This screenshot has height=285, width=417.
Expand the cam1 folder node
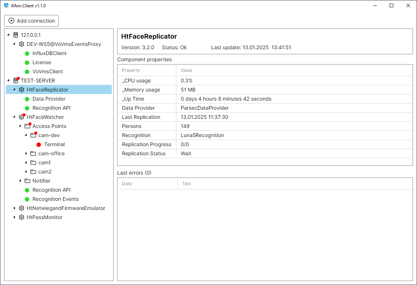26,163
